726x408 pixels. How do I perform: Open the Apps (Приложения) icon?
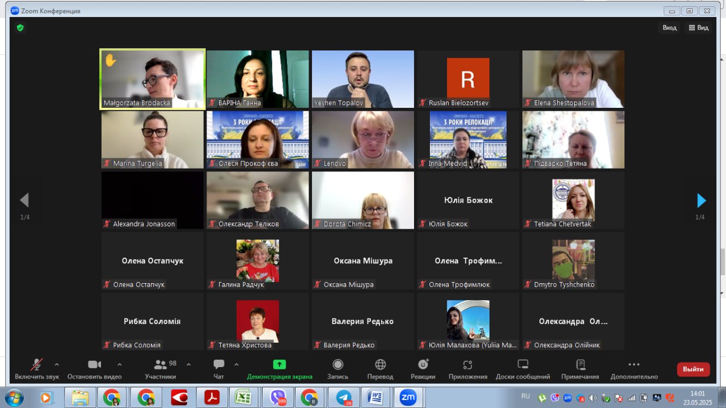(467, 365)
